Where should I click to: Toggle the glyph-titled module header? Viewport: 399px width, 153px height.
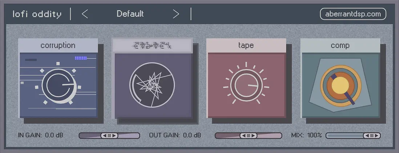point(152,46)
